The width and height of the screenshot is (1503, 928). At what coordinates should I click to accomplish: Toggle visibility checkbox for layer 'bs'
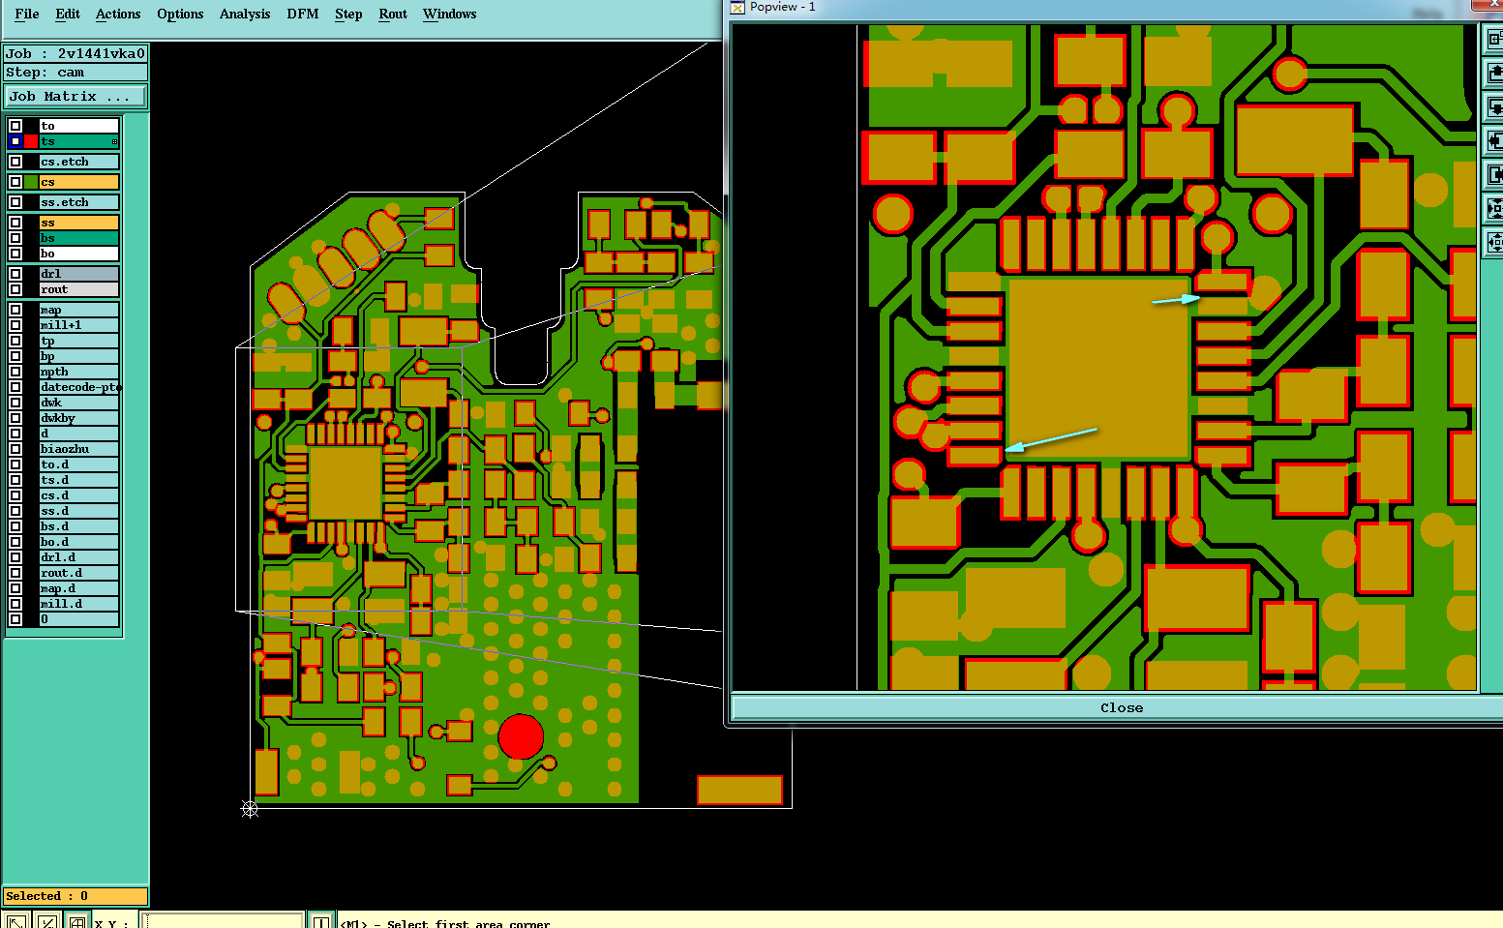click(x=15, y=238)
